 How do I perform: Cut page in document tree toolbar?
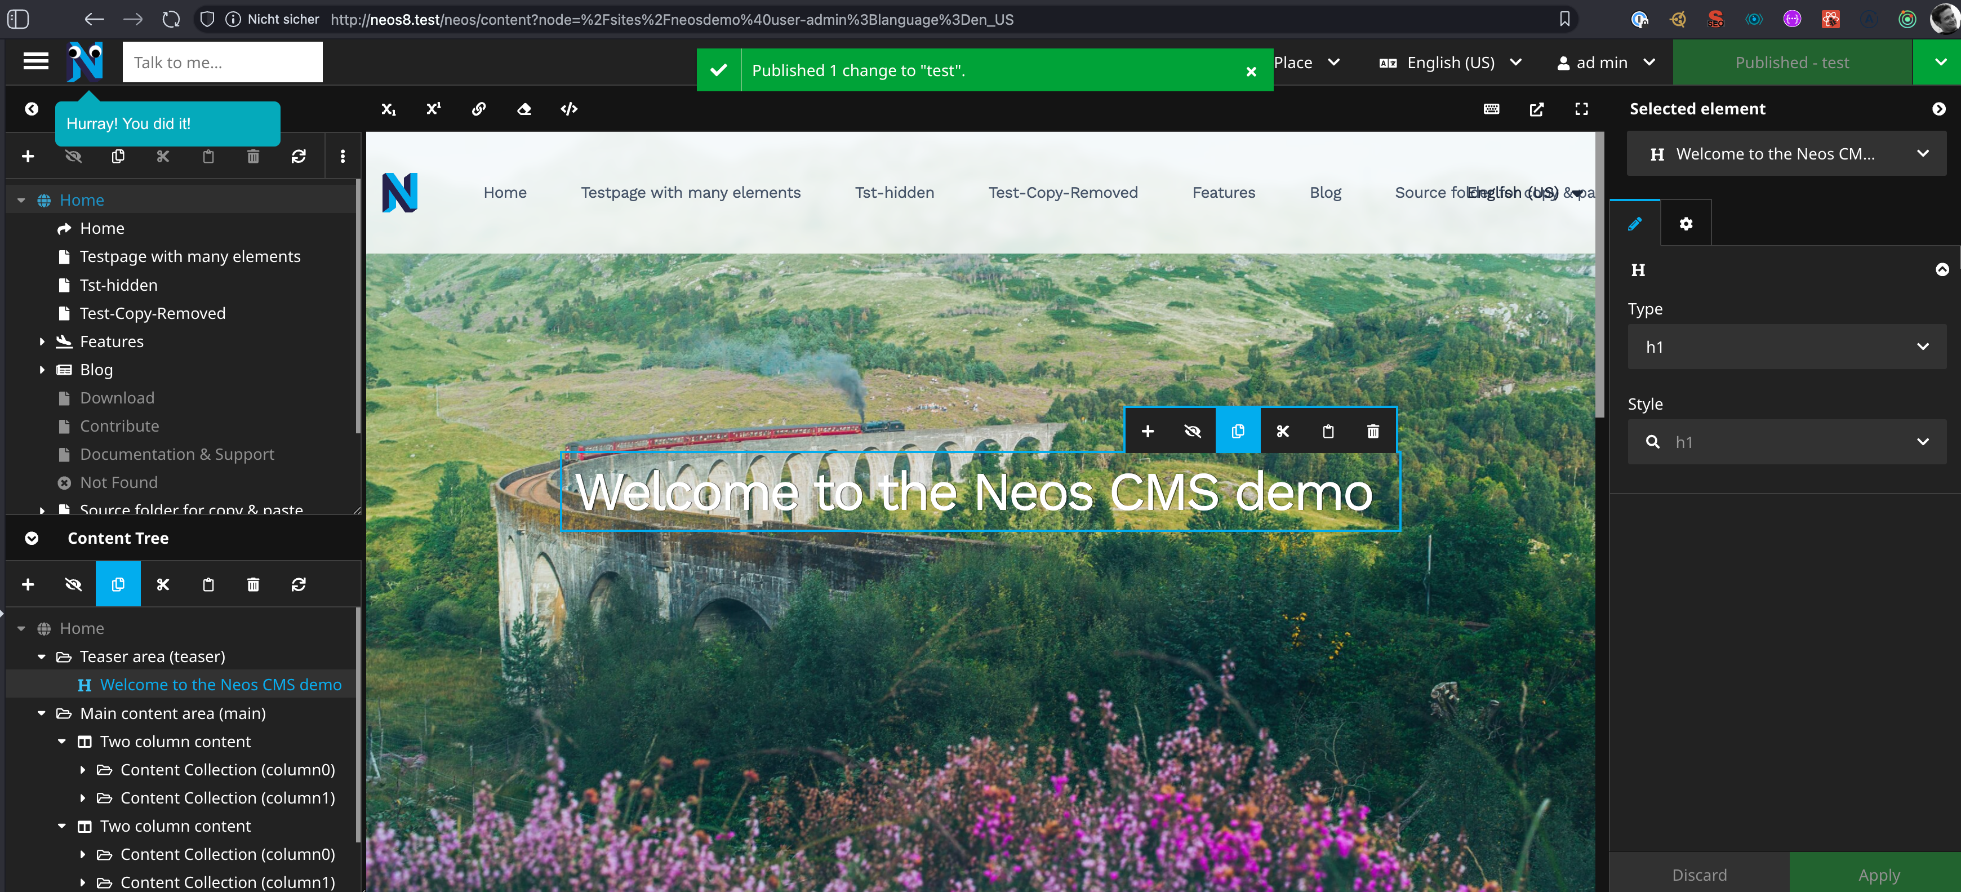coord(163,156)
